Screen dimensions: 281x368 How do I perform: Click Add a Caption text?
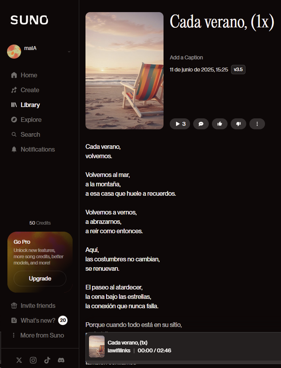186,57
